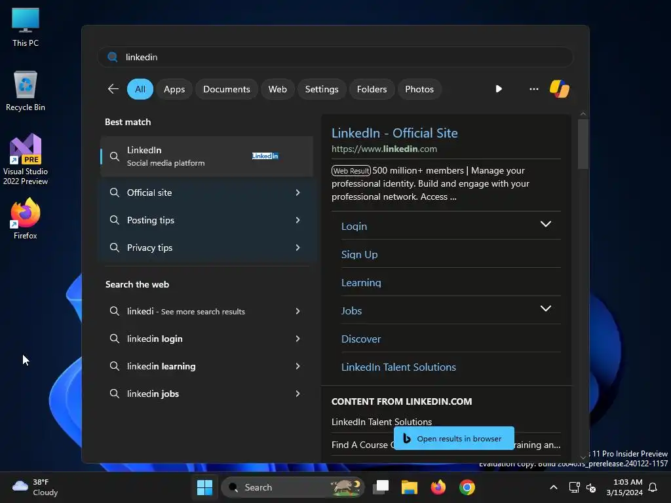Viewport: 671px width, 503px height.
Task: Open the Sign Up link
Action: [360, 255]
